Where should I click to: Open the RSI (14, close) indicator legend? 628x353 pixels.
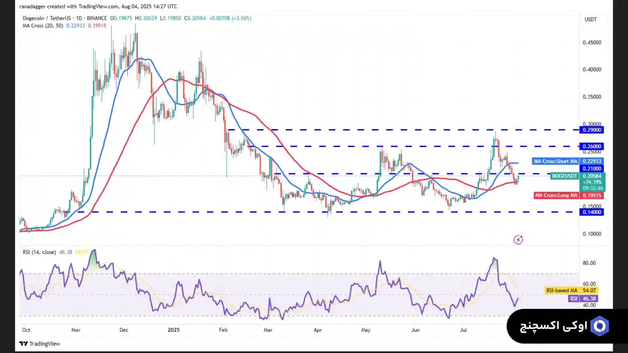pyautogui.click(x=39, y=252)
